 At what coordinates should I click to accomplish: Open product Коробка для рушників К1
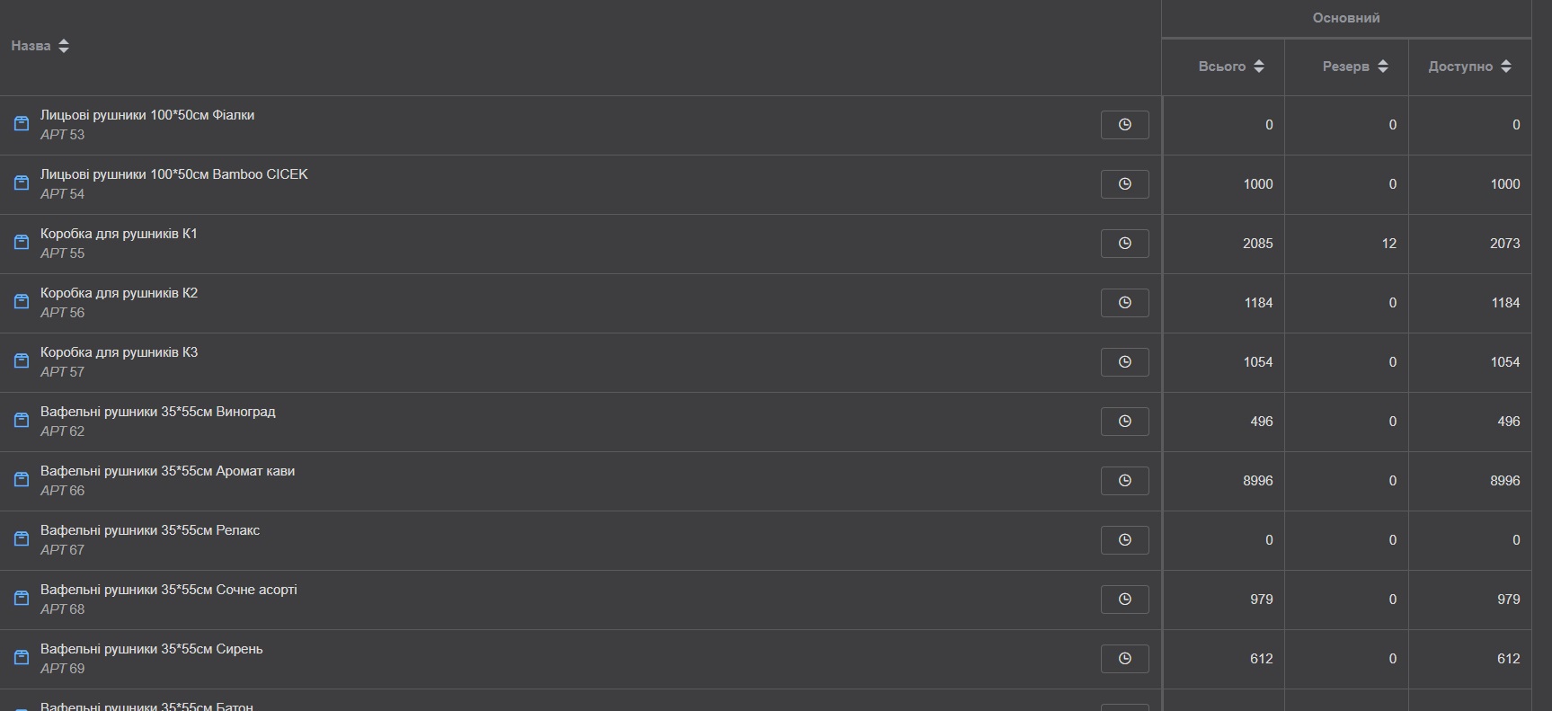[x=119, y=234]
